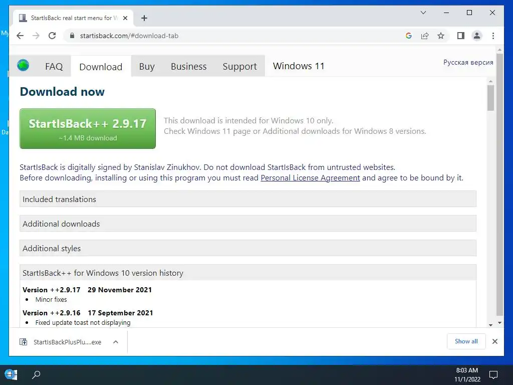Image resolution: width=513 pixels, height=385 pixels.
Task: Expand Additional downloads section
Action: pyautogui.click(x=247, y=224)
